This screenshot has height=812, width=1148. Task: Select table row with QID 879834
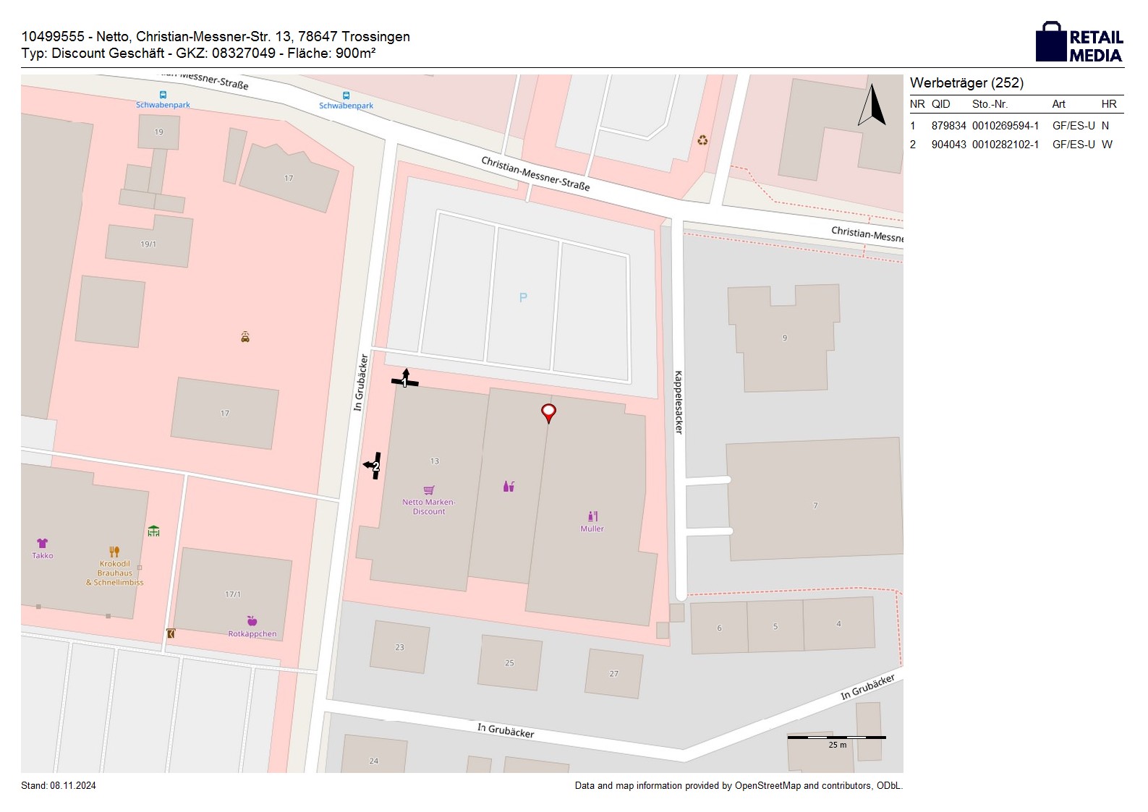[1016, 126]
